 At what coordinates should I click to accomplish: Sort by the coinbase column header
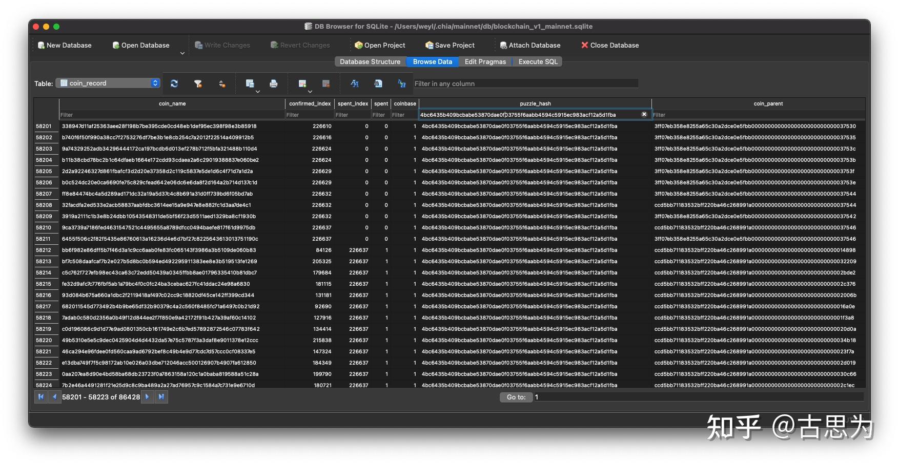405,103
